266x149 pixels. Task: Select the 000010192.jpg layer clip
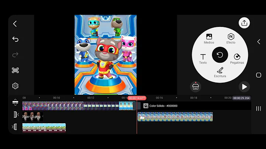coord(44,128)
